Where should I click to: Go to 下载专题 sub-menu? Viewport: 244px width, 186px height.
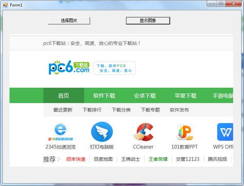point(150,110)
